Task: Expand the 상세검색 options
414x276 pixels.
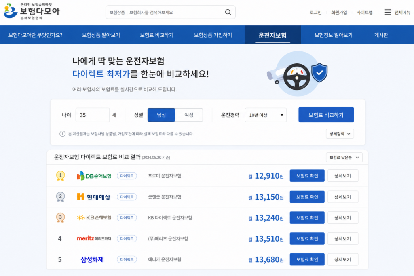Action: (x=340, y=134)
